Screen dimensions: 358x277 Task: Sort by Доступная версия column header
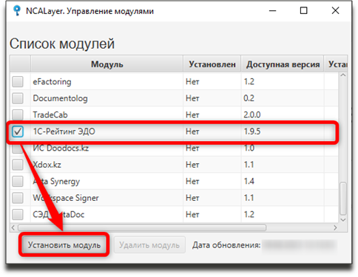click(x=283, y=64)
